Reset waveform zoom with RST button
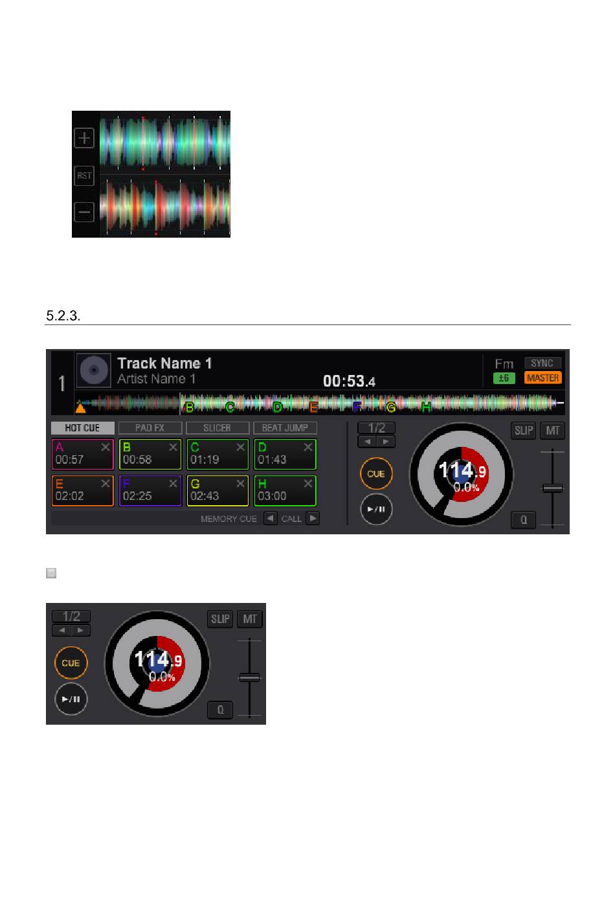This screenshot has height=919, width=615. click(x=84, y=176)
